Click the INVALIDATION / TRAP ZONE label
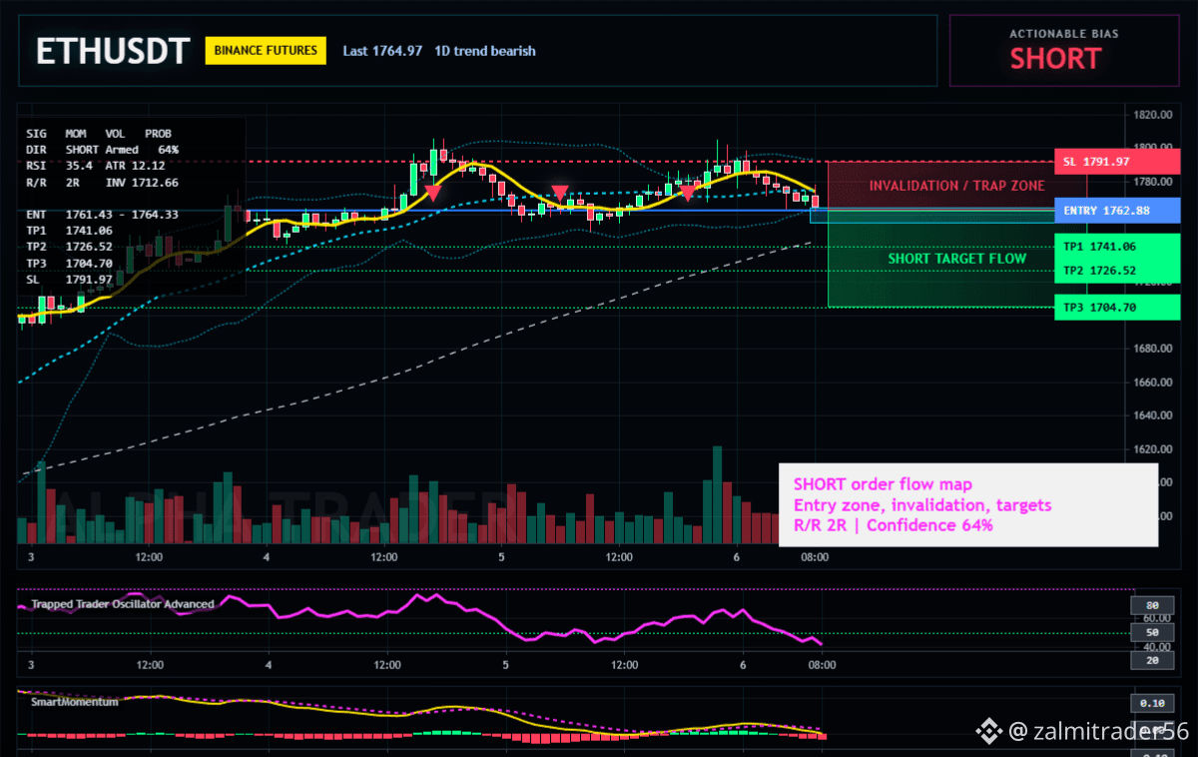The image size is (1198, 757). [956, 186]
